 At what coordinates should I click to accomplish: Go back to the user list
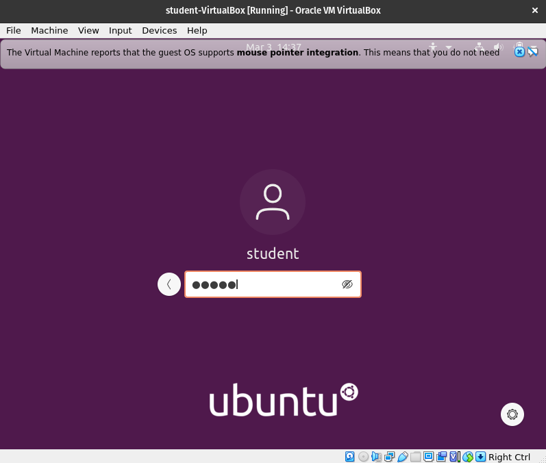tap(169, 284)
